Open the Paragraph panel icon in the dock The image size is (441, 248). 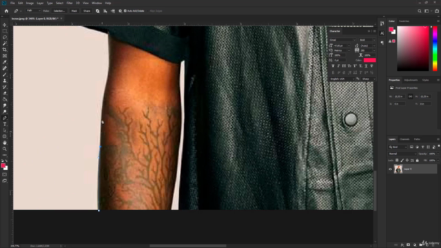[x=382, y=43]
